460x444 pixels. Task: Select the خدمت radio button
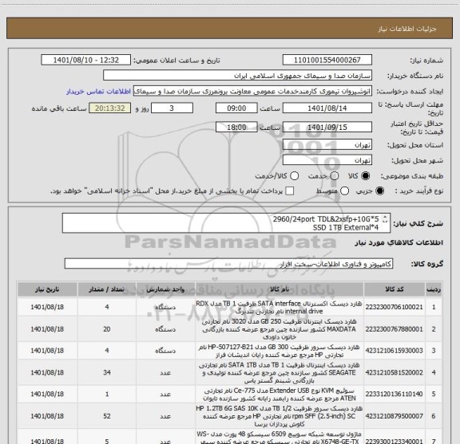point(335,175)
